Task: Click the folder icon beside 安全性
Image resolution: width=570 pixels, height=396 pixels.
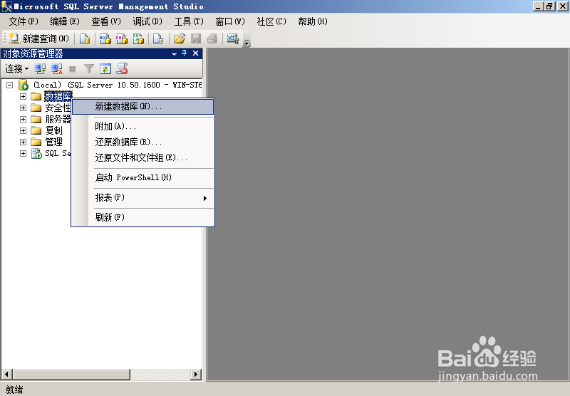Action: [36, 108]
